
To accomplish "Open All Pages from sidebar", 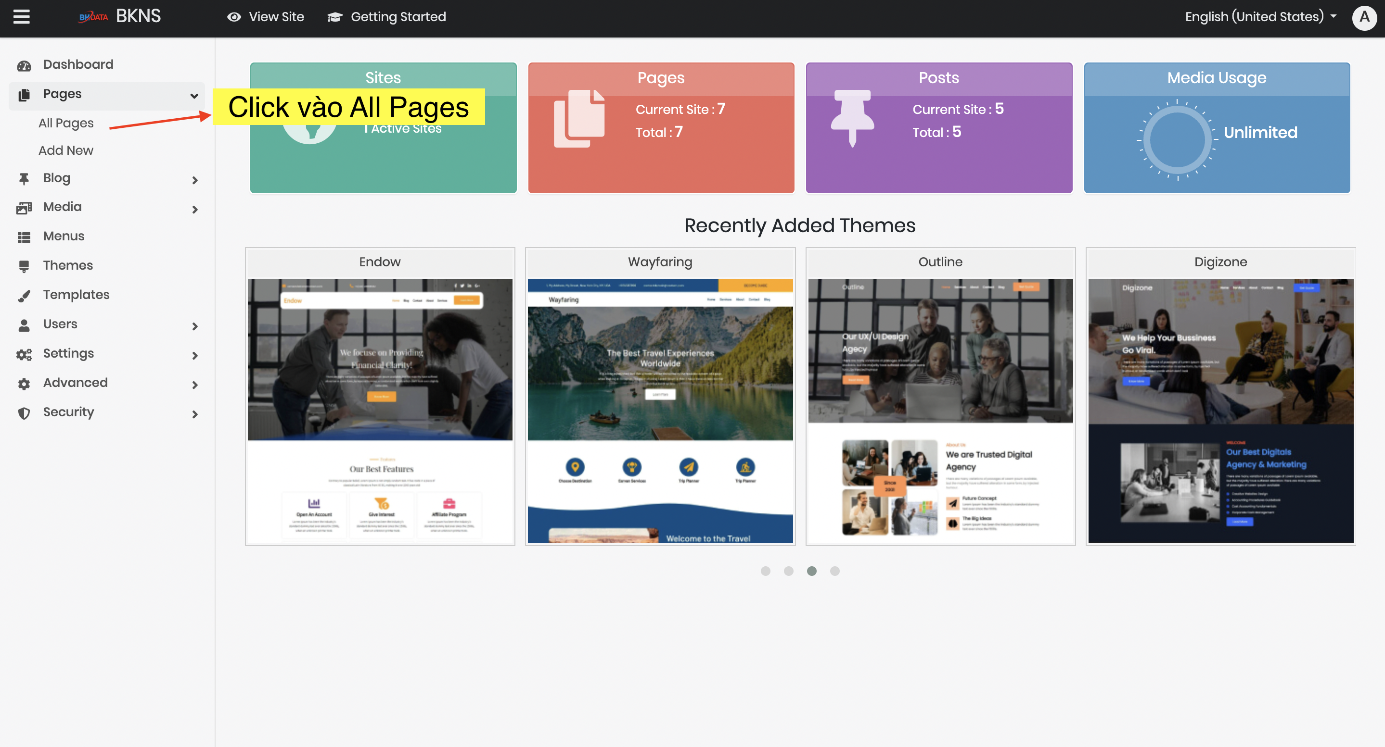I will coord(65,123).
